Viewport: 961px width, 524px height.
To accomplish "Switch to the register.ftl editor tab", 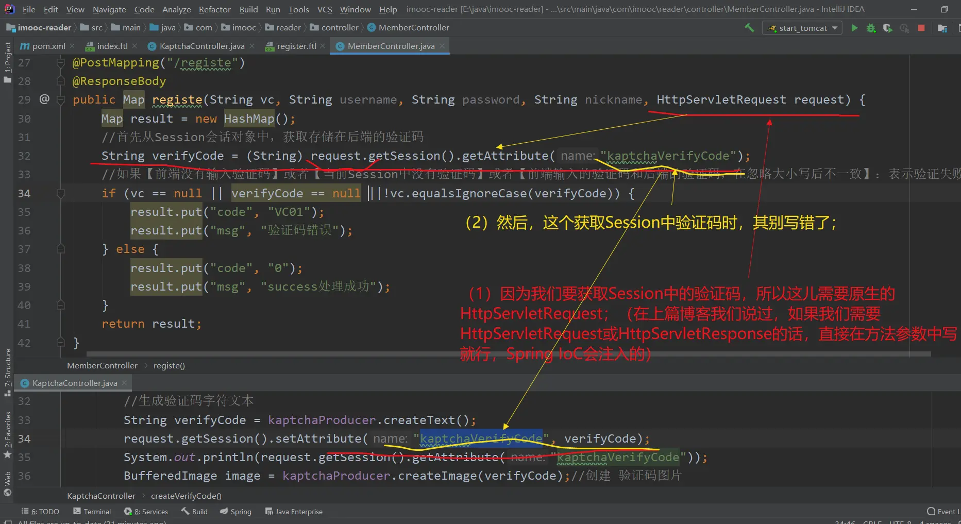I will point(296,46).
